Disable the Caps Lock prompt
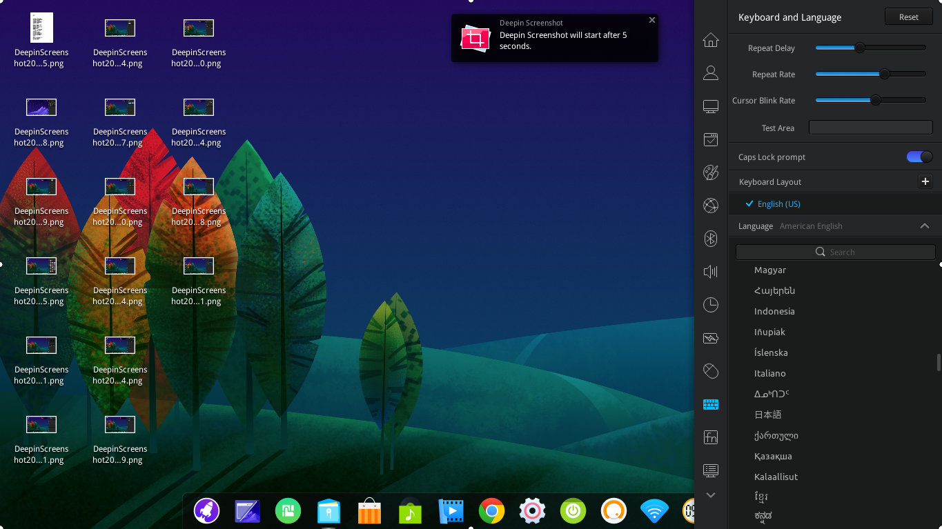 [919, 157]
